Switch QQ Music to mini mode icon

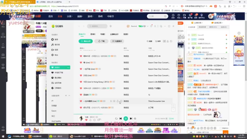[161, 26]
